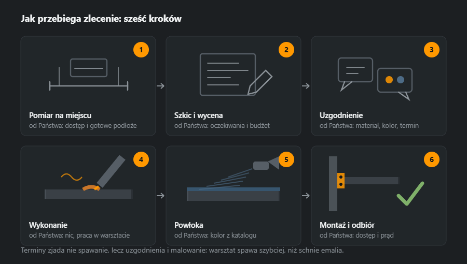Click the orange step number 5 badge
467x264 pixels.
pos(286,159)
